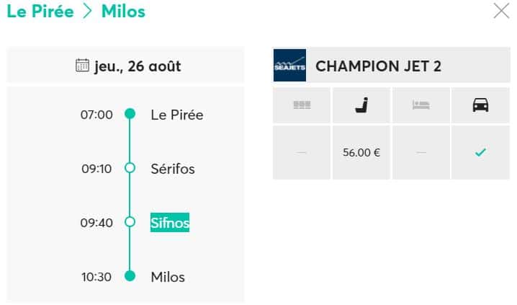Click the 56.00 € seat price

361,152
